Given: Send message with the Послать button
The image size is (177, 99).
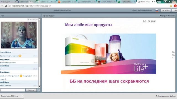Looking at the screenshot, I should pyautogui.click(x=31, y=90).
